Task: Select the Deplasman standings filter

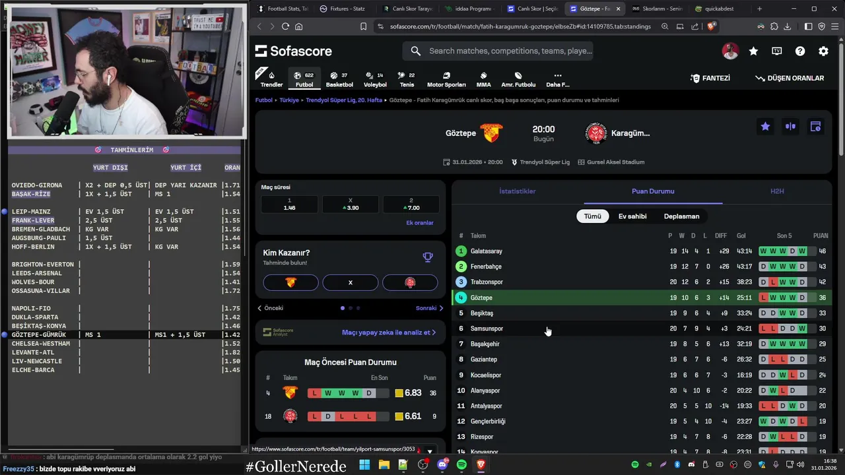Action: [x=681, y=216]
